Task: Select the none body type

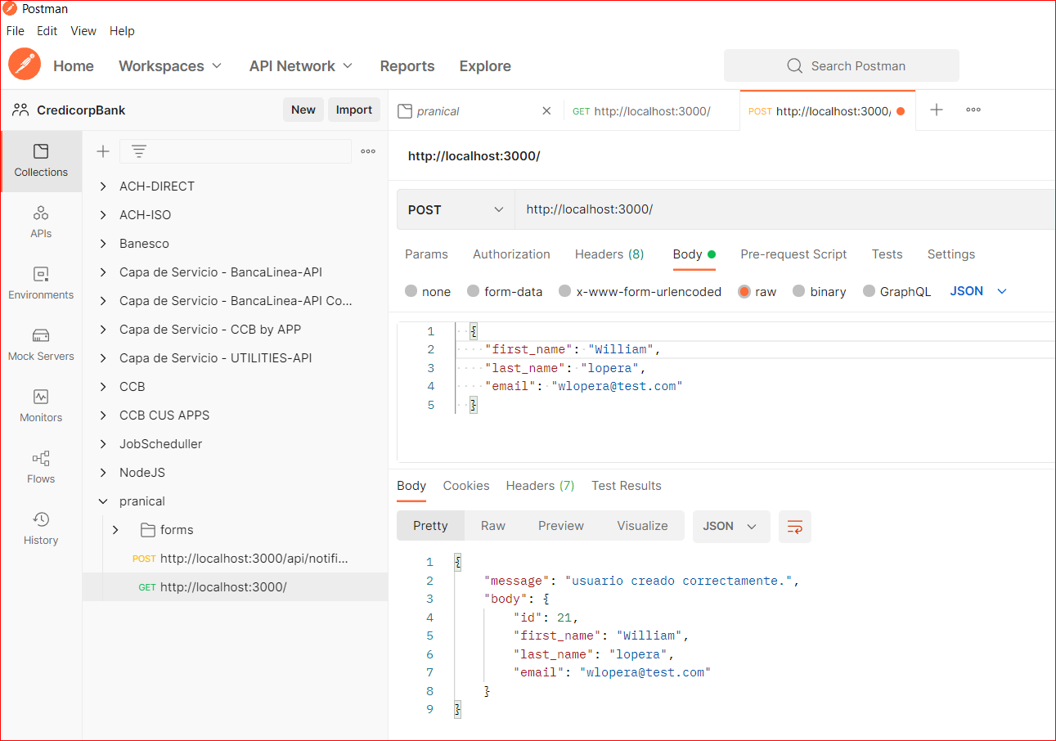Action: pos(411,291)
